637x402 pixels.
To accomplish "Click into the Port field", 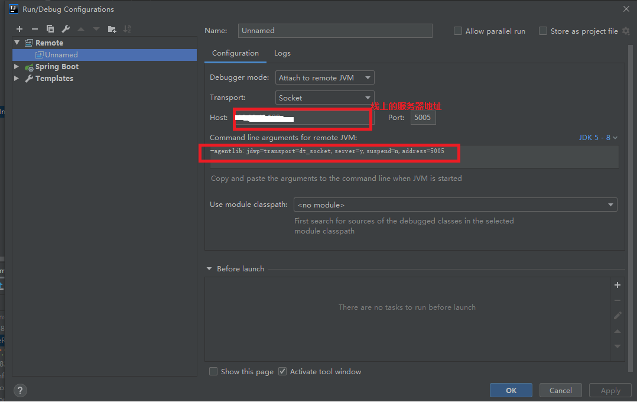I will coord(423,118).
